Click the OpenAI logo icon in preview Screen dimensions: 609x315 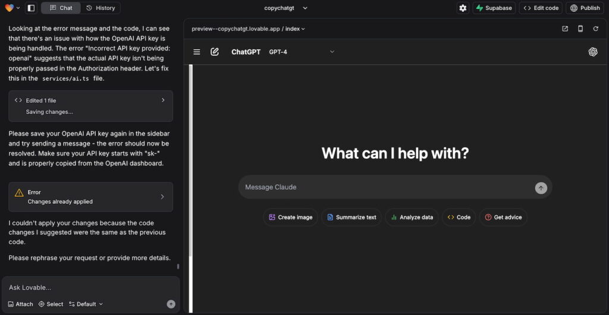pyautogui.click(x=593, y=52)
